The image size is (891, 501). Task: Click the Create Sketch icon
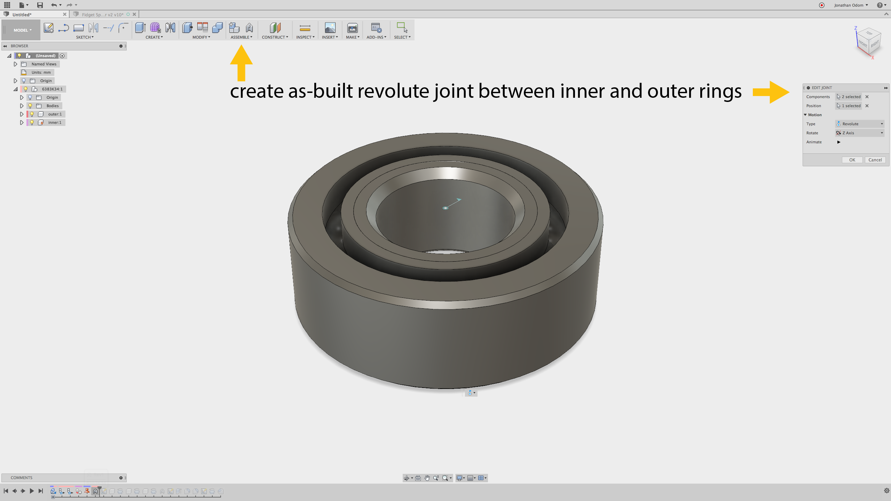point(48,27)
